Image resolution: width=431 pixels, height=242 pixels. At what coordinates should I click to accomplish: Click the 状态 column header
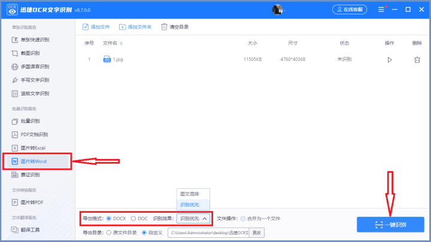point(344,43)
